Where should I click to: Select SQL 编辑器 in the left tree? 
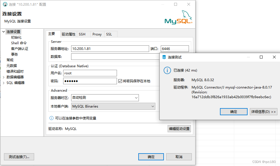pos(15,83)
